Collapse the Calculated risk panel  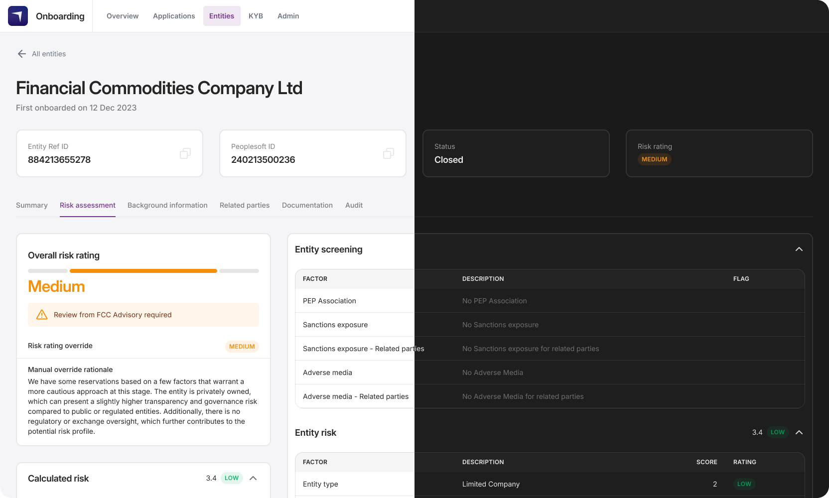(x=253, y=478)
